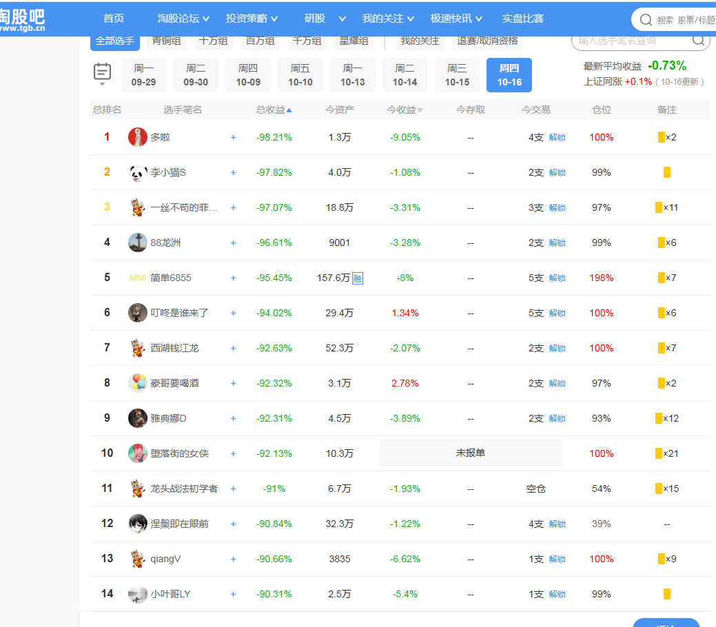Switch to date 周四 10-09
This screenshot has height=627, width=716.
[x=248, y=75]
